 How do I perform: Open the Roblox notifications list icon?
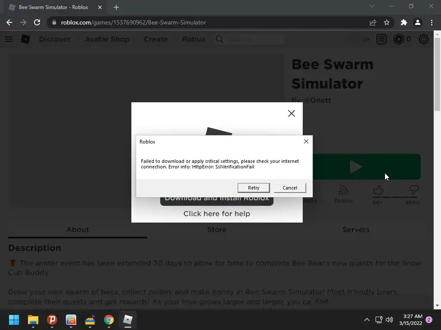click(x=382, y=39)
